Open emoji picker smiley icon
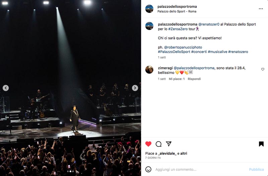The width and height of the screenshot is (268, 176). pyautogui.click(x=148, y=169)
